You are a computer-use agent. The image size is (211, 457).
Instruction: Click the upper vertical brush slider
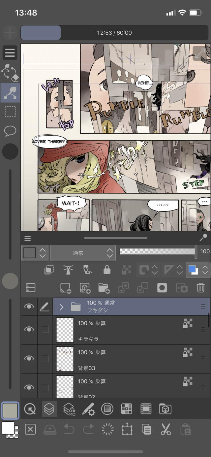point(10,214)
